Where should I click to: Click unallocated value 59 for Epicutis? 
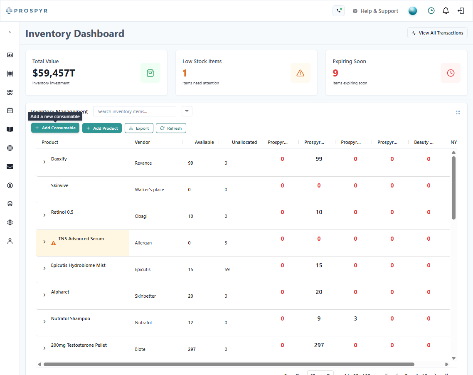227,269
